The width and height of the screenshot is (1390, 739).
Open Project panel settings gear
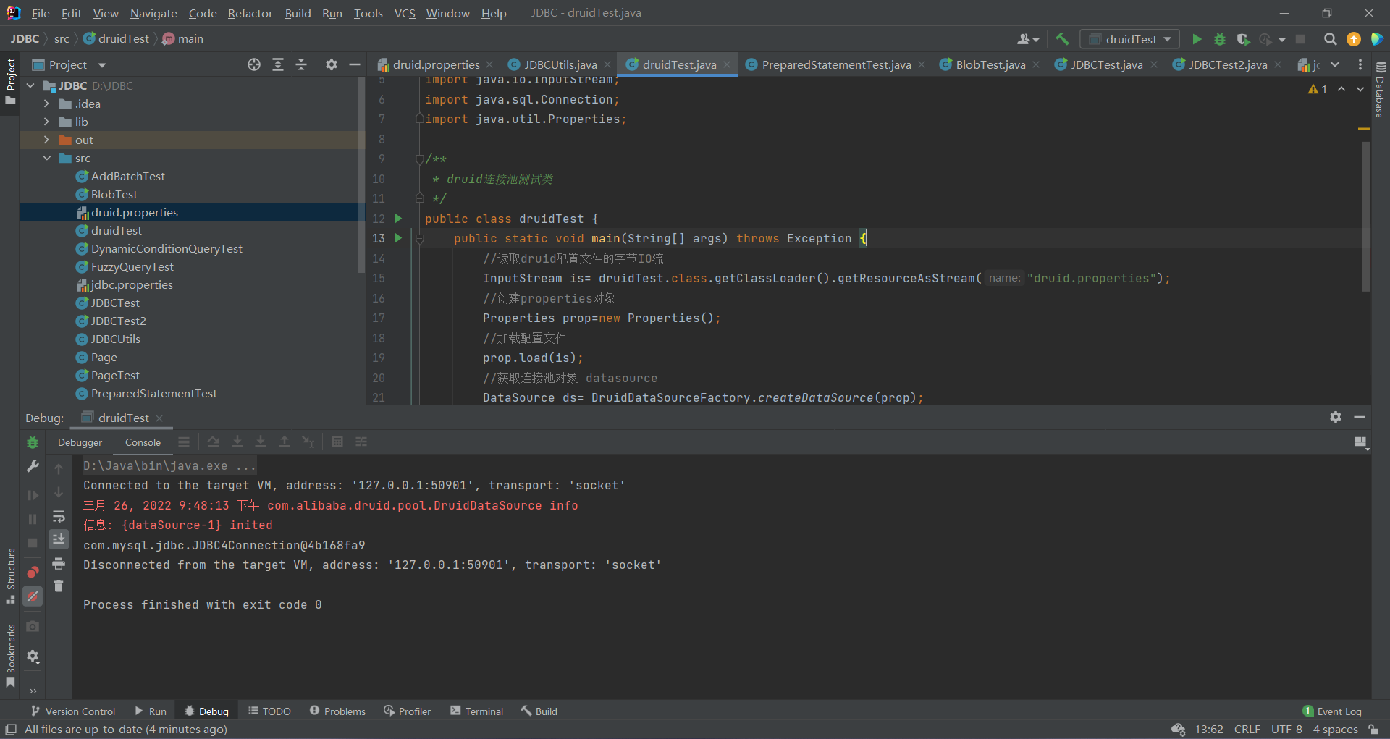pyautogui.click(x=332, y=64)
